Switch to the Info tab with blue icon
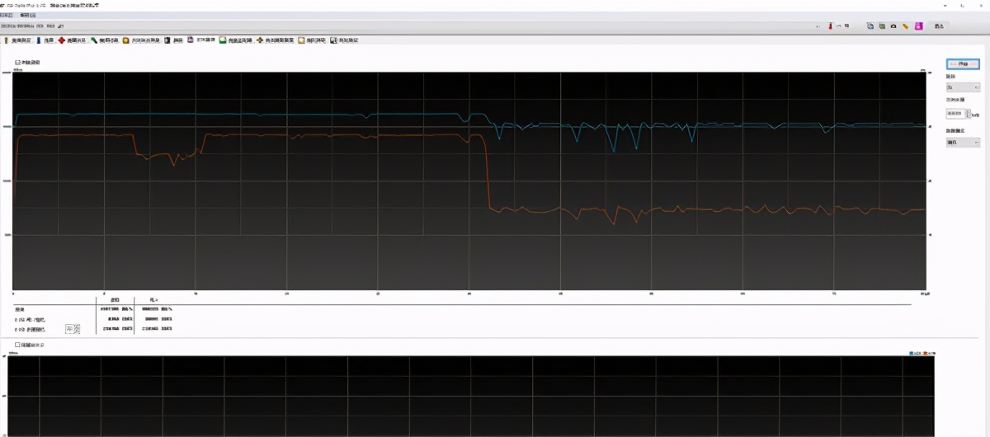Screen dimensions: 990x437 46,40
